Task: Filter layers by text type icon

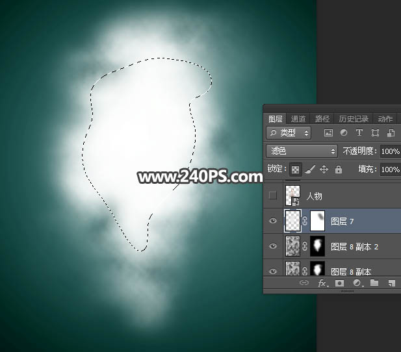Action: pyautogui.click(x=359, y=132)
